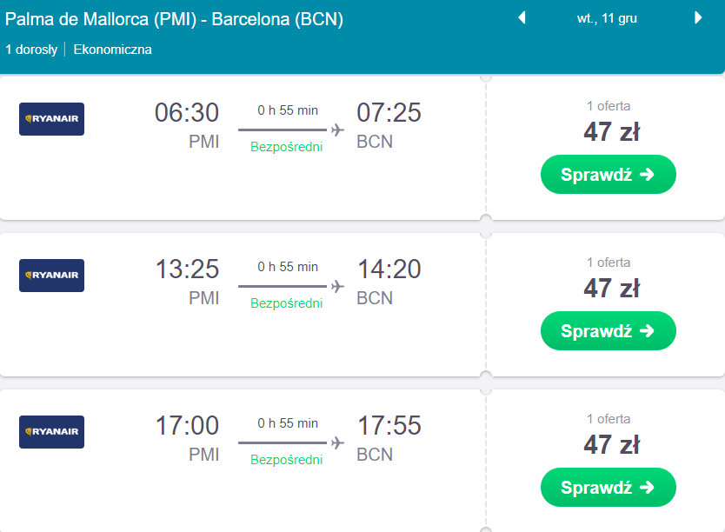Click airplane icon on 13:25 flight

[x=337, y=287]
